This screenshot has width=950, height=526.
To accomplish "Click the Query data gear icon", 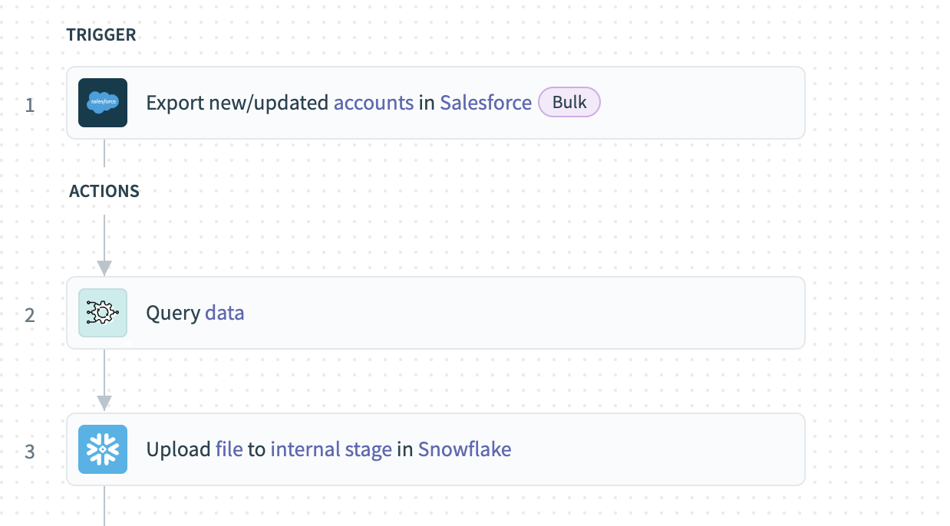I will [x=103, y=313].
